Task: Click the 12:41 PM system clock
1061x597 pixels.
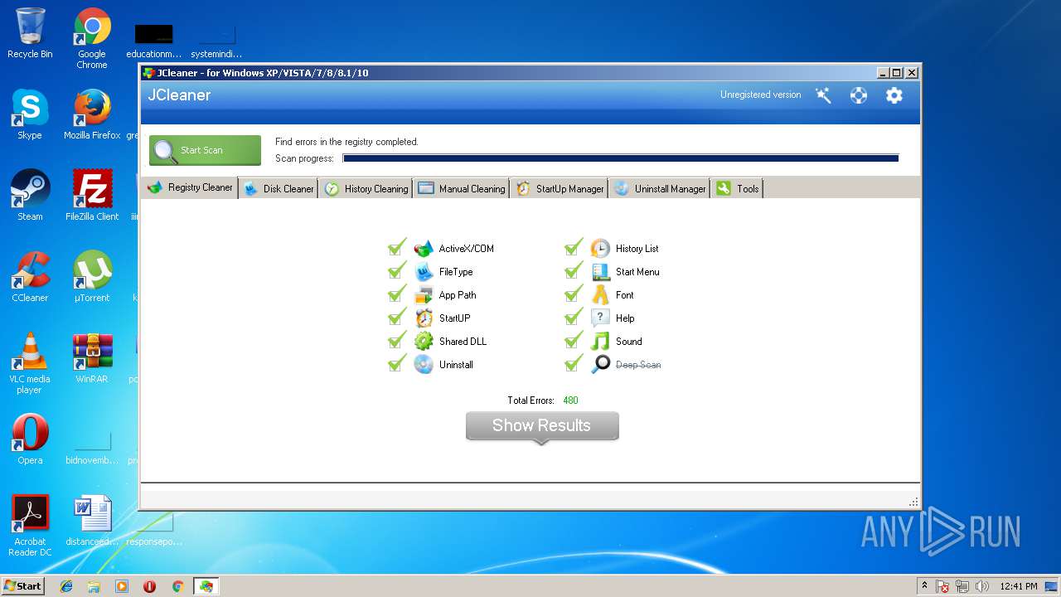Action: (x=1019, y=586)
